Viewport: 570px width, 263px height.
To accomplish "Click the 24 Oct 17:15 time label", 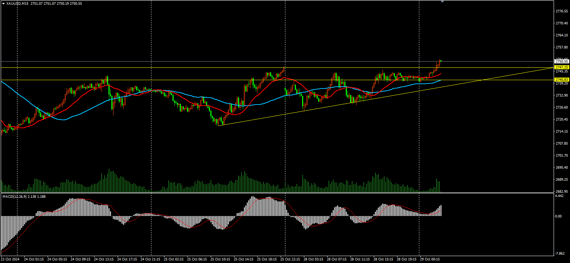I will coord(127,260).
